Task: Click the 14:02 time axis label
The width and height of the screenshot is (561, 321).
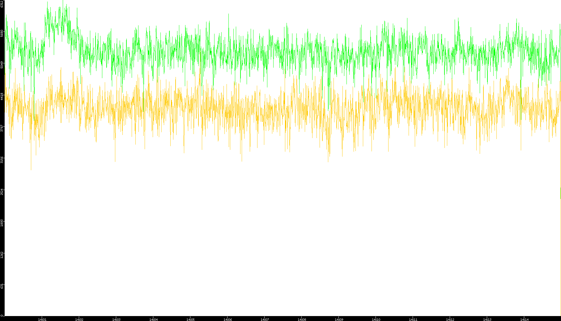Action: (79, 319)
